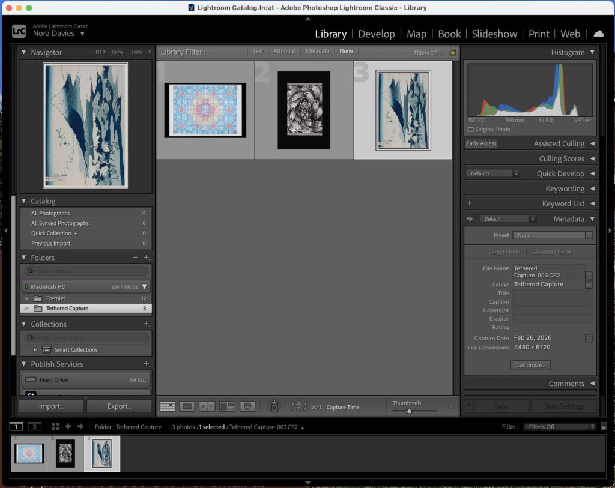Toggle the filter lock in the Library Filter bar
The height and width of the screenshot is (488, 615).
[x=453, y=52]
